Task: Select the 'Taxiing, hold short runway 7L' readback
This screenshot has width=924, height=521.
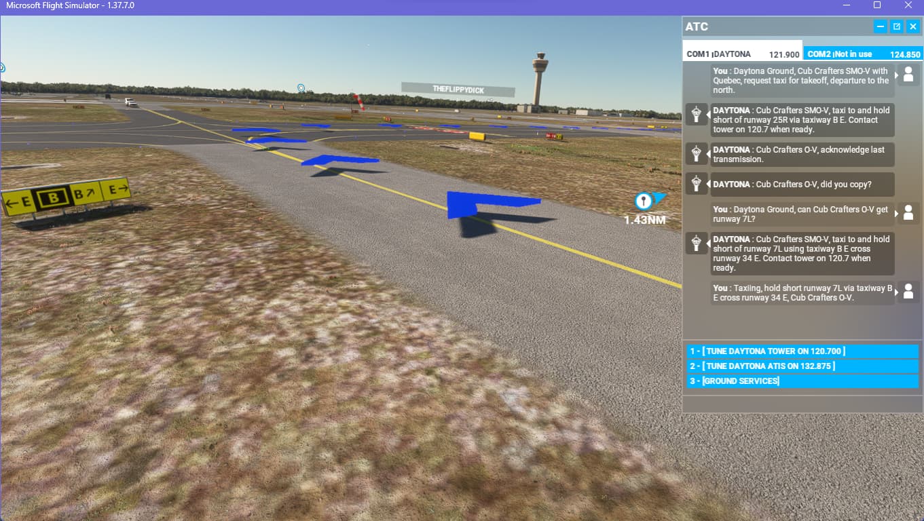Action: 802,292
